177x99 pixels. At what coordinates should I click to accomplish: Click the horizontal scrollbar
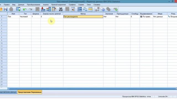(x=92, y=89)
